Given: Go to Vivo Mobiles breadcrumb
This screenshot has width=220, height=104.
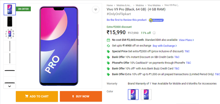Looking at the screenshot, I should [154, 5].
